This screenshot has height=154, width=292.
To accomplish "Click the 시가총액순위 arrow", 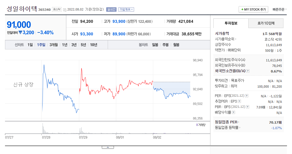I will (236, 39).
